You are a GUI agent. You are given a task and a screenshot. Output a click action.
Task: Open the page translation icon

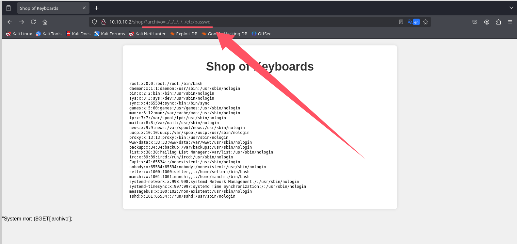(x=413, y=22)
